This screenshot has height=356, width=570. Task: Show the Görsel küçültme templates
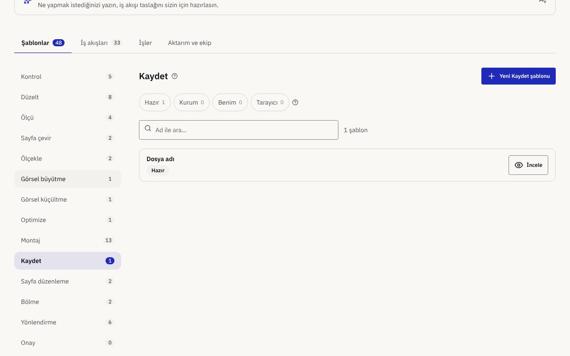tap(68, 199)
